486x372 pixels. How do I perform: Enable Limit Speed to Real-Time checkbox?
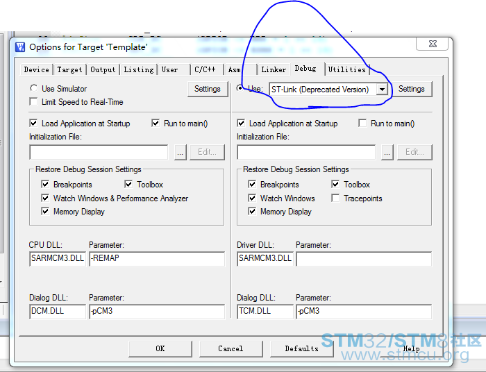coord(33,101)
